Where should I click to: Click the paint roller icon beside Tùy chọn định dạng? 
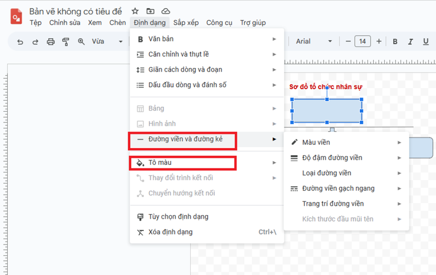(x=141, y=217)
